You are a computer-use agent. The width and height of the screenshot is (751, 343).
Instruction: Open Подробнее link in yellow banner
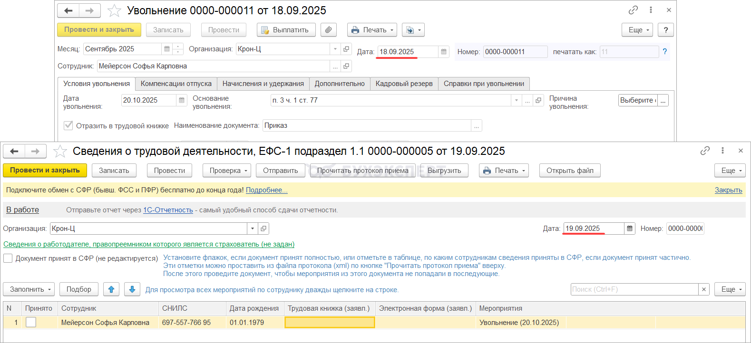267,190
